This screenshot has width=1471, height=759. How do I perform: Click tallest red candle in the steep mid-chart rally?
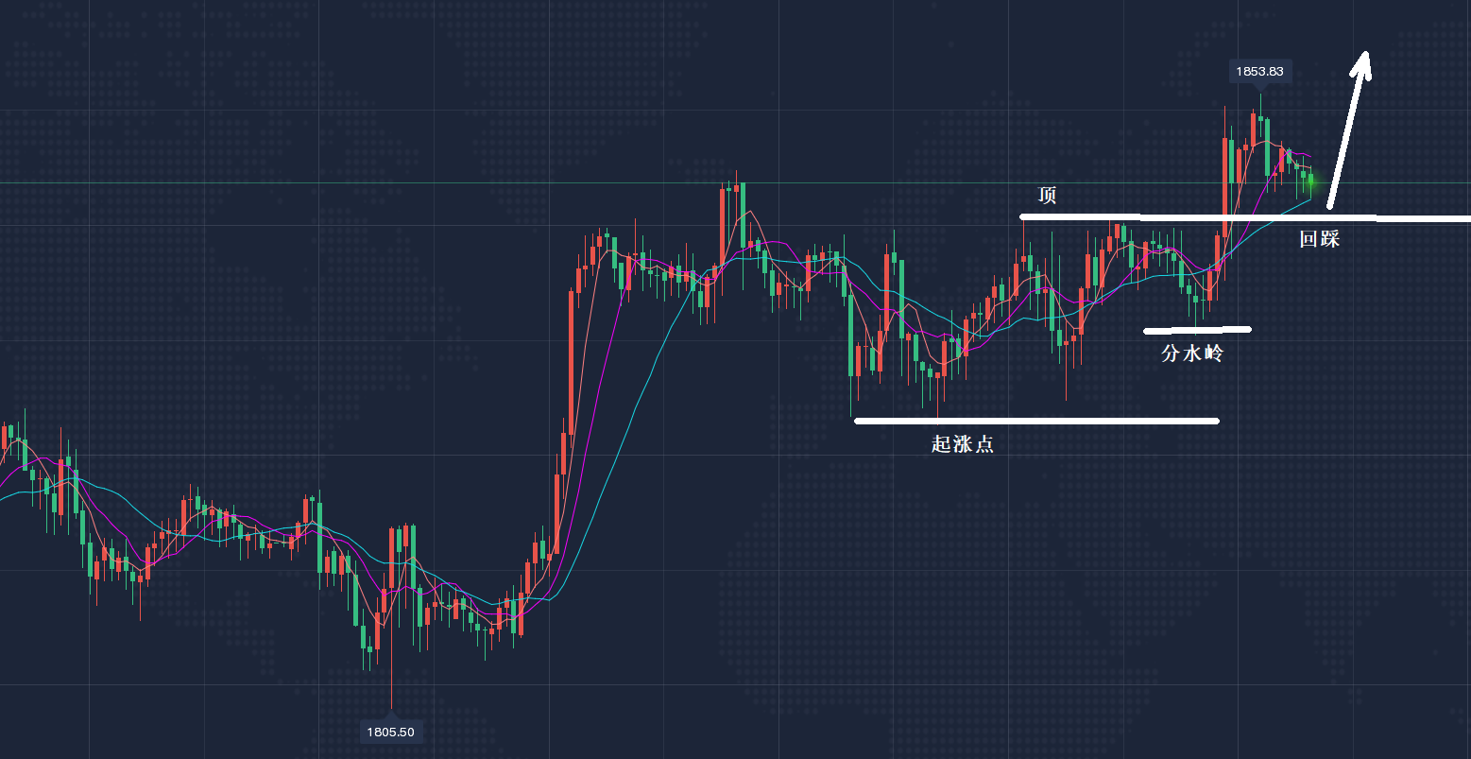(x=571, y=359)
